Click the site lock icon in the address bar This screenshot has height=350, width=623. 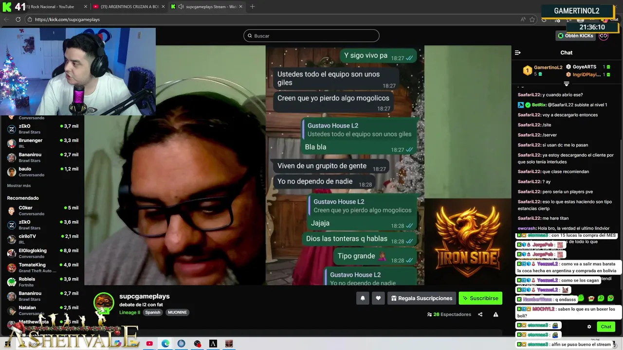pos(30,19)
